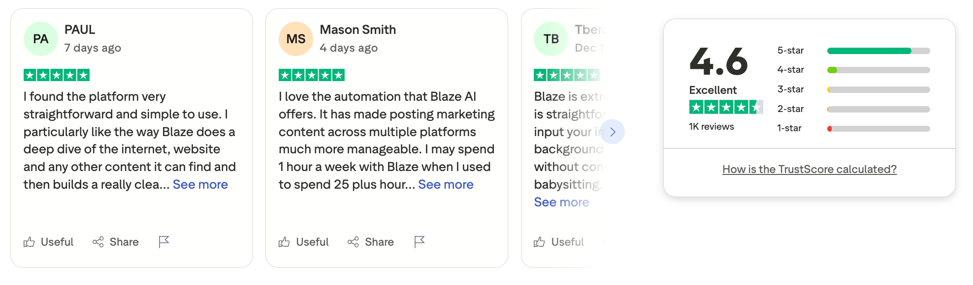This screenshot has width=973, height=285.
Task: Click the Useful icon on Tberg's review
Action: point(540,242)
